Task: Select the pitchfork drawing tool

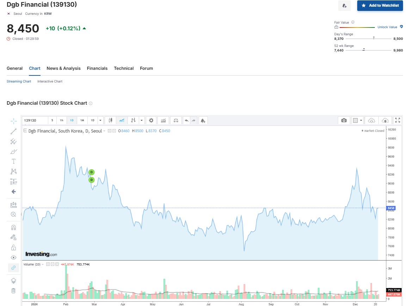Action: (14, 141)
